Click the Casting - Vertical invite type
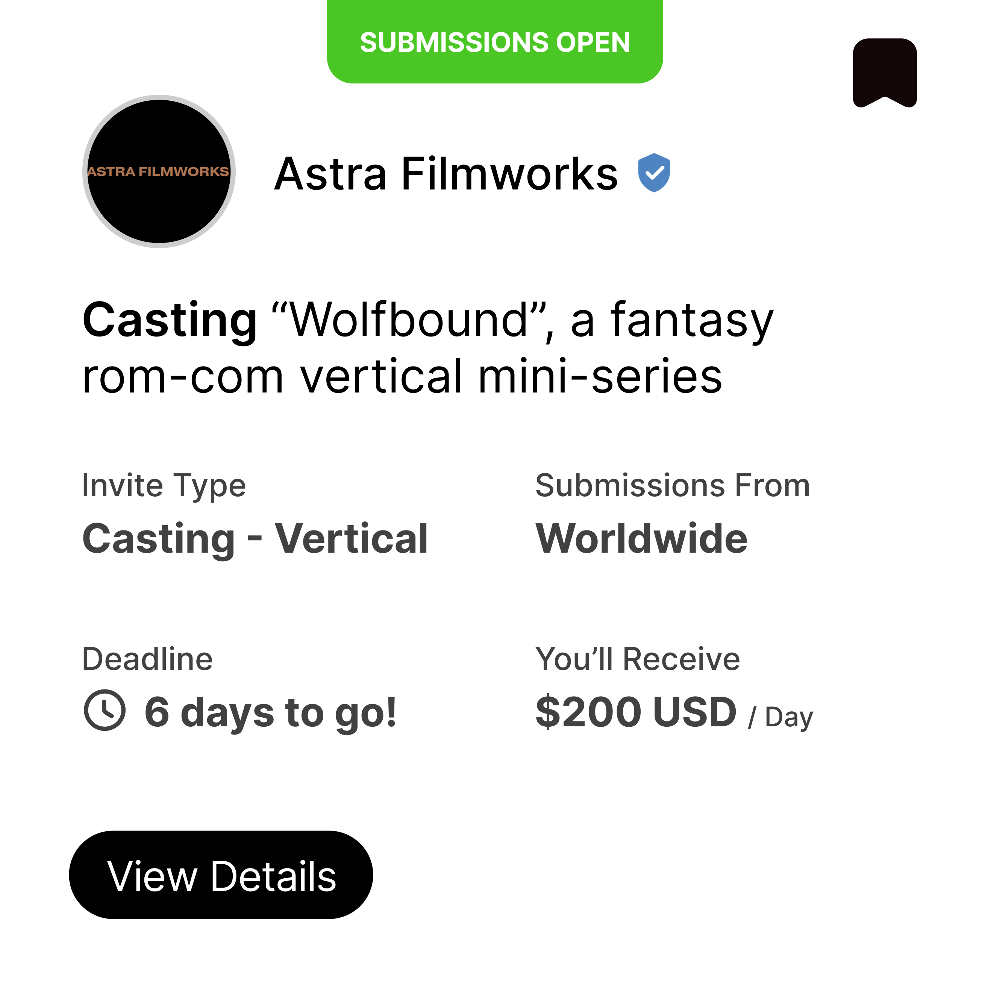This screenshot has width=988, height=988. [x=255, y=539]
